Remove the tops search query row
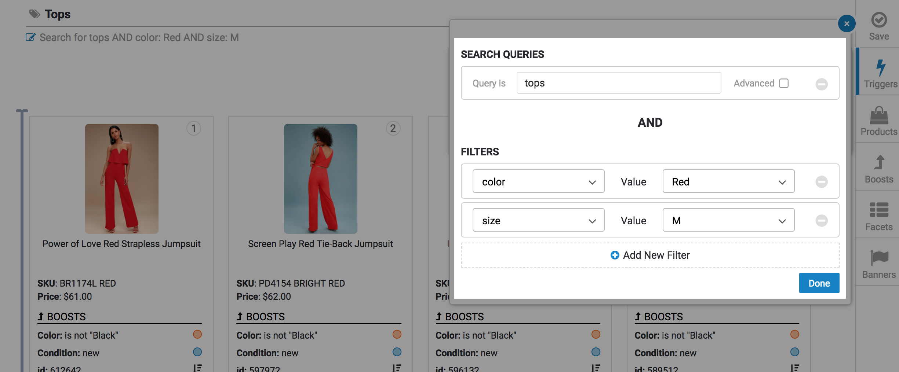The image size is (899, 372). tap(821, 84)
